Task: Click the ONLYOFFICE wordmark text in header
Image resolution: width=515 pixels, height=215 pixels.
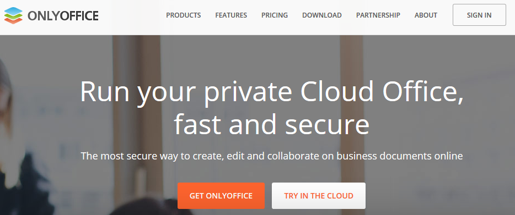Action: (x=63, y=16)
